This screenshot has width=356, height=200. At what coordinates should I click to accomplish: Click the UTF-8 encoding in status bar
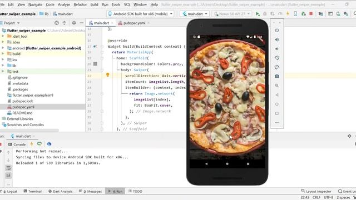(x=329, y=198)
